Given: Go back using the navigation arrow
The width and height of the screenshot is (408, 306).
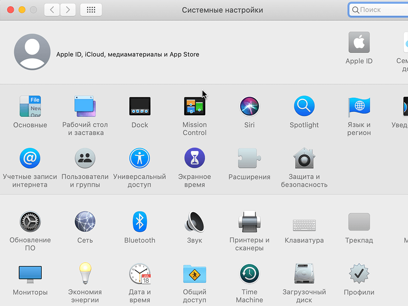Looking at the screenshot, I should tap(51, 9).
